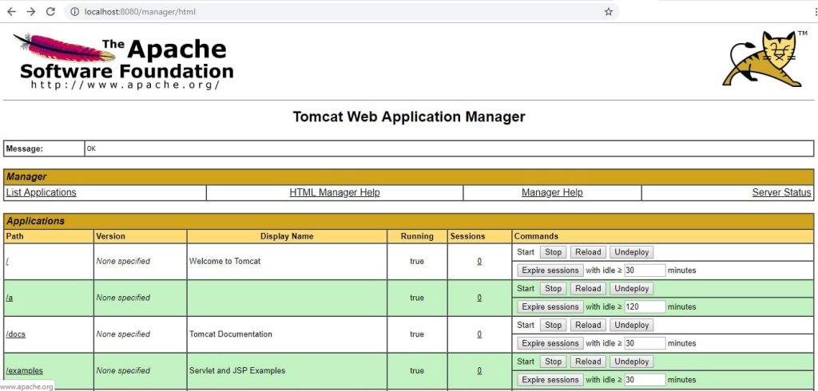The height and width of the screenshot is (391, 818).
Task: Go back with the browser back arrow
Action: [11, 11]
